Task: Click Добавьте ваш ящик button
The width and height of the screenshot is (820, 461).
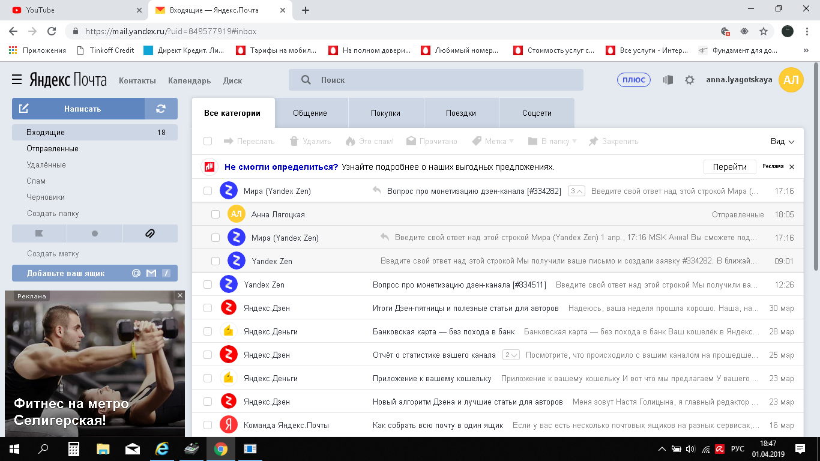Action: (x=95, y=273)
